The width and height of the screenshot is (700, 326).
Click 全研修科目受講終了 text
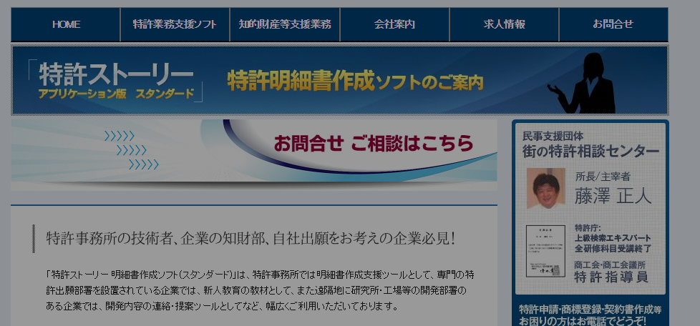tap(613, 249)
